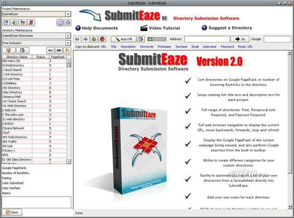
Task: Click the Help Documents question mark icon
Action: pyautogui.click(x=78, y=28)
